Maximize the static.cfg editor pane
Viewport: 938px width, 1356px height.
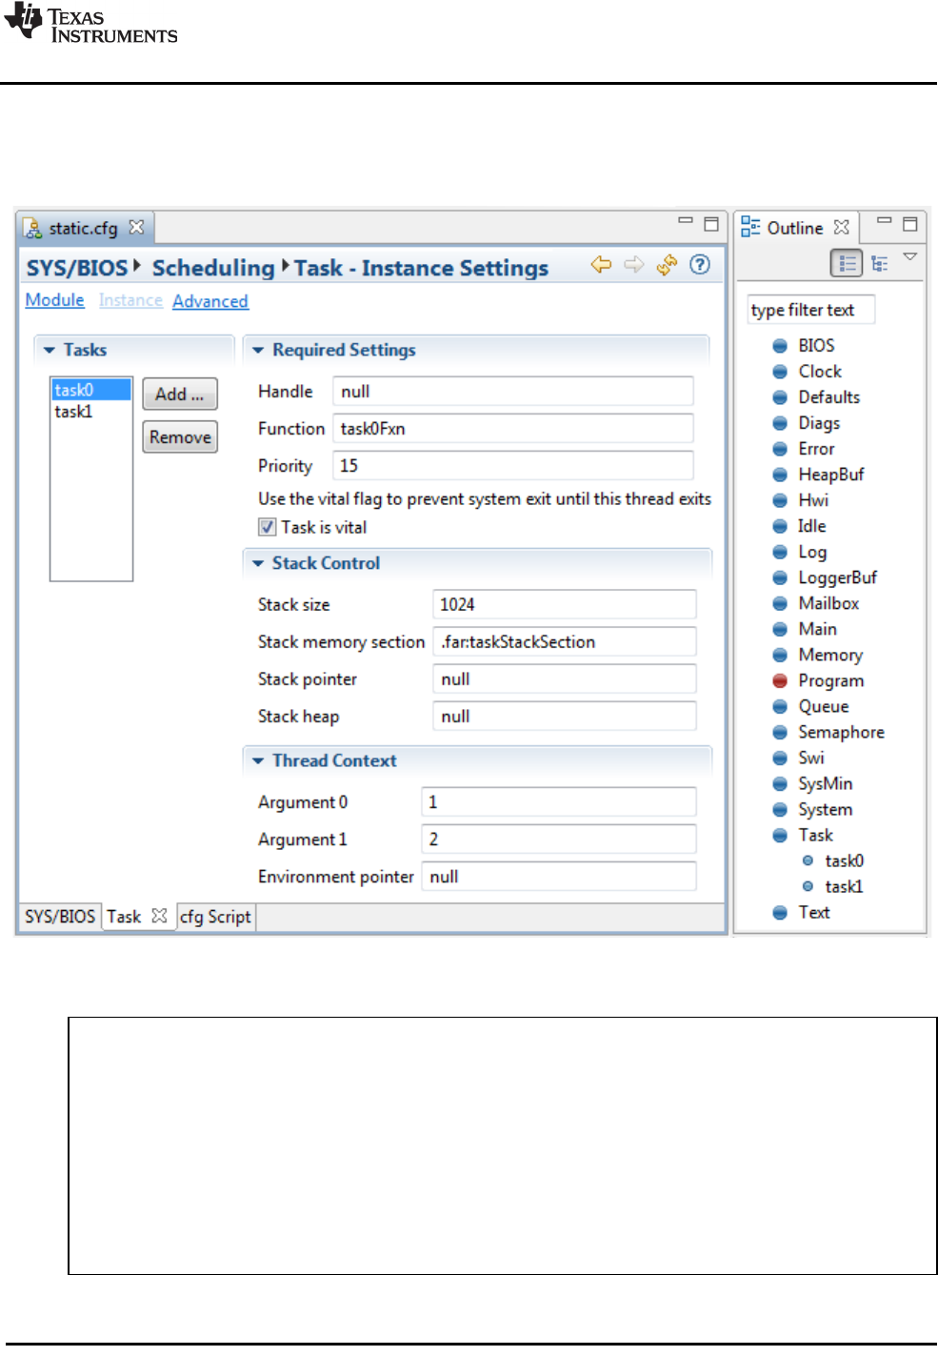coord(711,224)
